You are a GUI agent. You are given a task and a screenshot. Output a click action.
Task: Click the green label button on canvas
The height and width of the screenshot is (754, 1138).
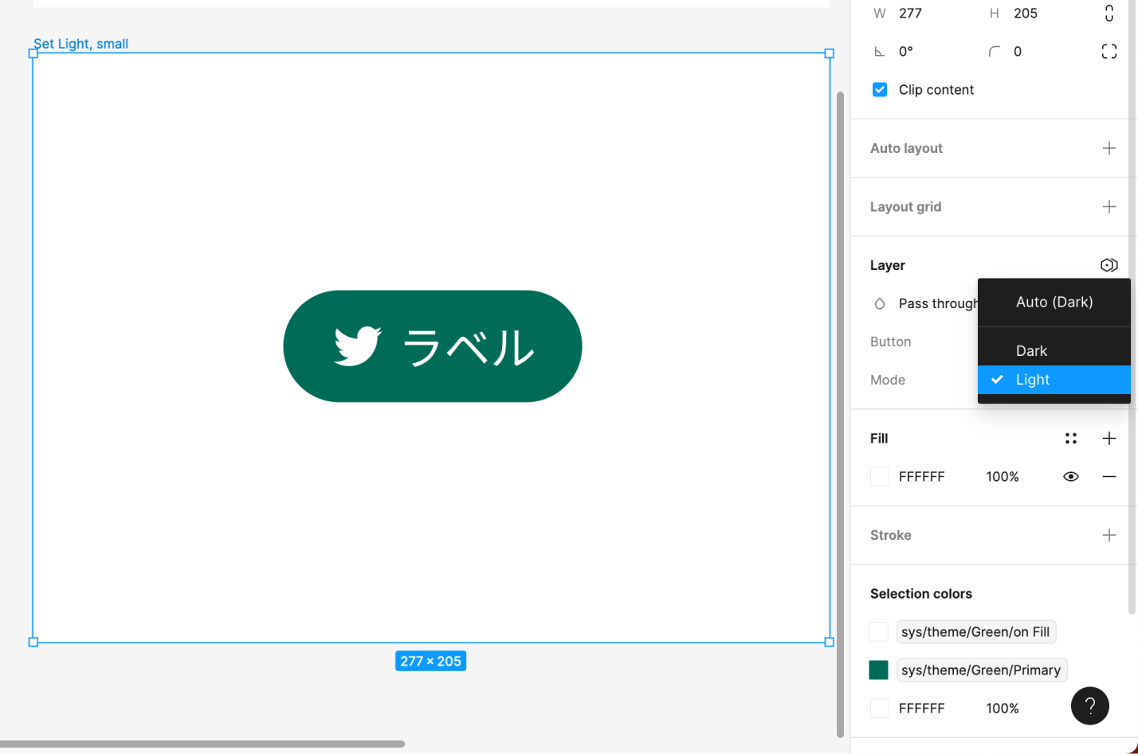click(433, 346)
